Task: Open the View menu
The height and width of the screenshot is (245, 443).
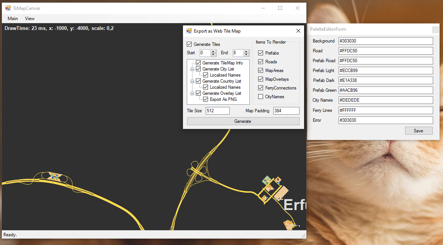Action: tap(30, 19)
